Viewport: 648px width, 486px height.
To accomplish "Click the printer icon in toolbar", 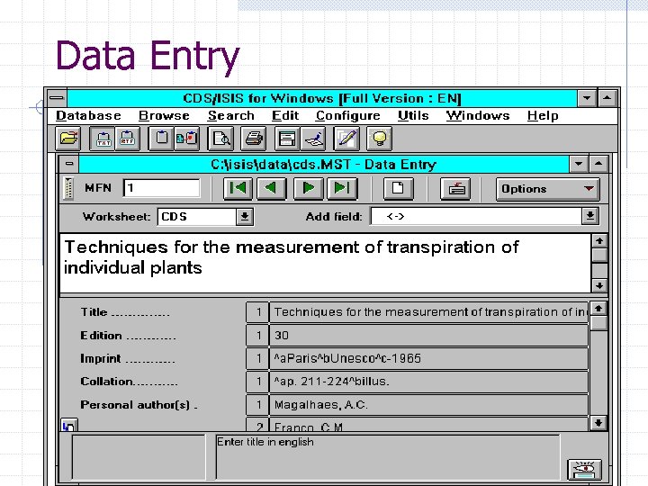I will [253, 138].
